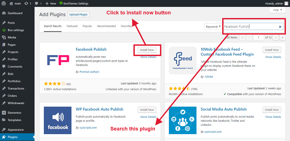Click the 10Web Facebook Feed star rating
The image size is (290, 141).
[x=179, y=88]
